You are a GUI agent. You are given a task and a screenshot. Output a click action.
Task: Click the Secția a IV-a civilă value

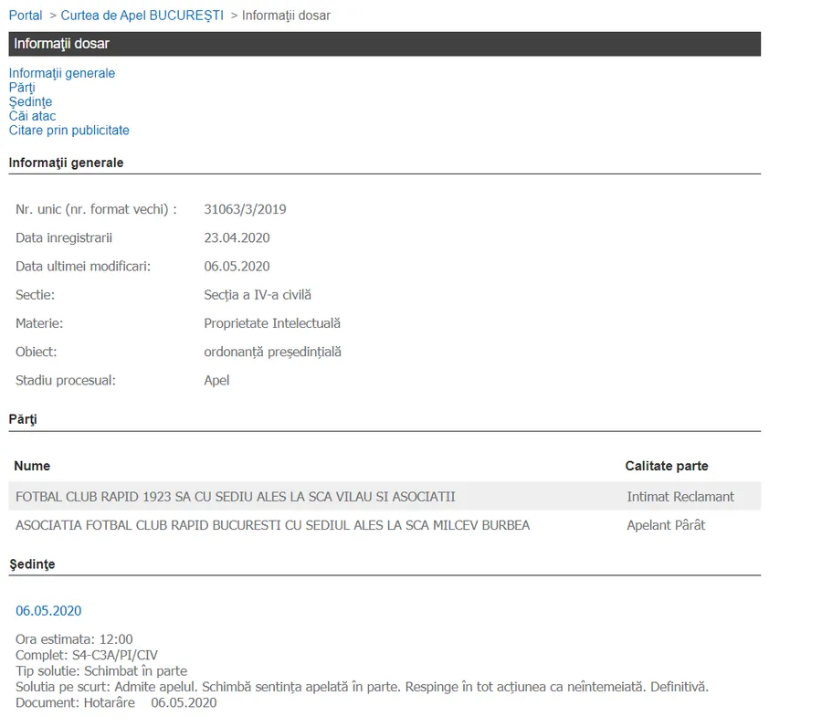(258, 295)
